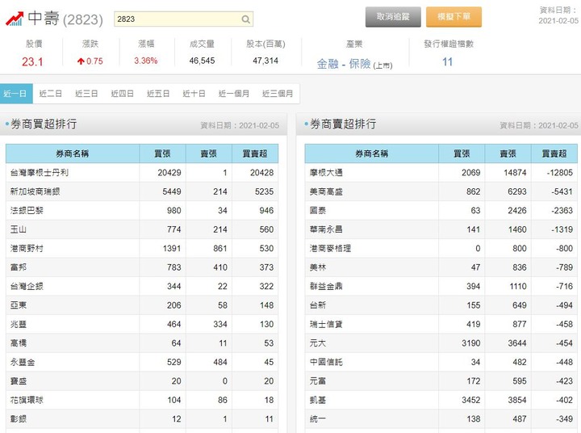The width and height of the screenshot is (581, 433).
Task: Select broker 港商野村
Action: click(x=27, y=248)
